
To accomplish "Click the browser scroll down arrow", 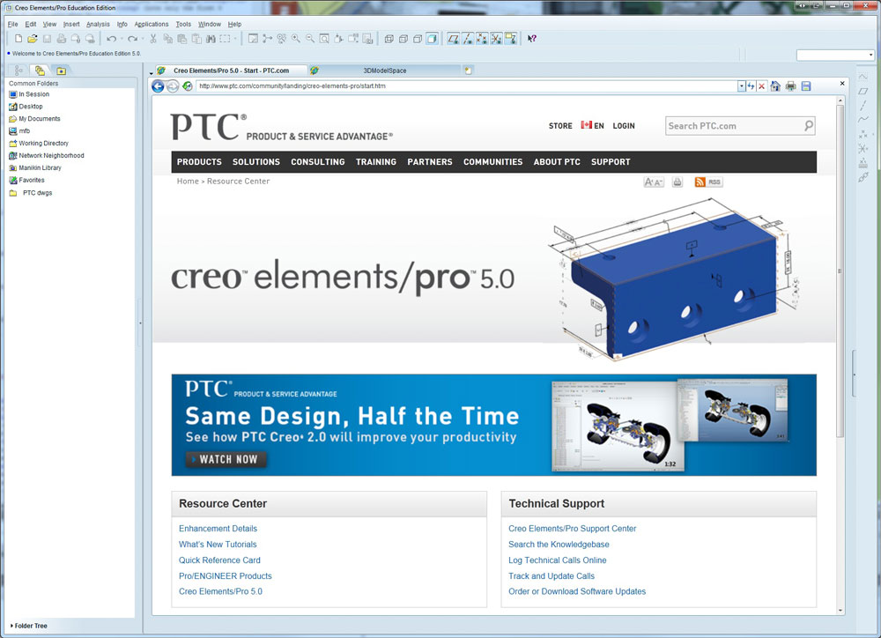I will click(x=840, y=610).
